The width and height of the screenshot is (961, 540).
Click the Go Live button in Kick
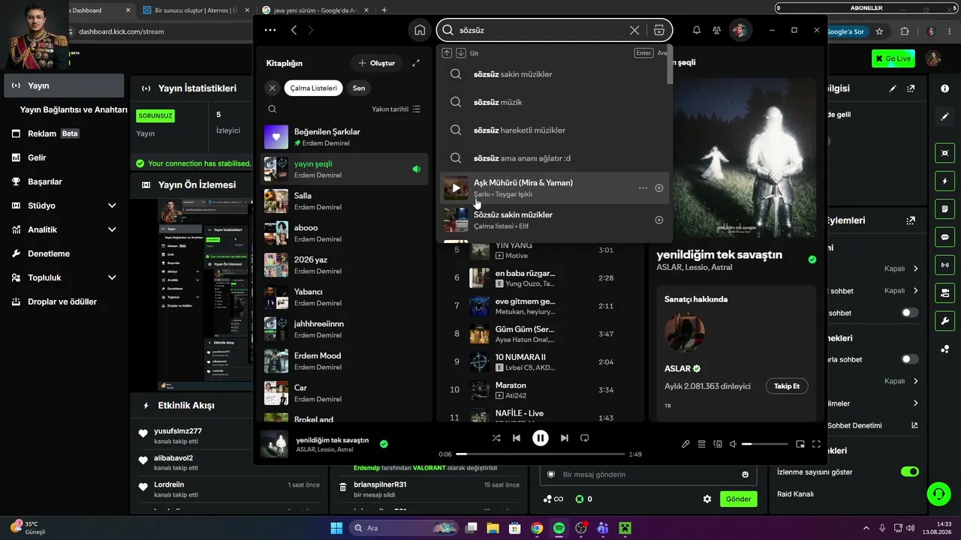tap(893, 58)
